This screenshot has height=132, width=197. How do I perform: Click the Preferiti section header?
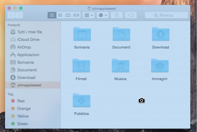(14, 25)
